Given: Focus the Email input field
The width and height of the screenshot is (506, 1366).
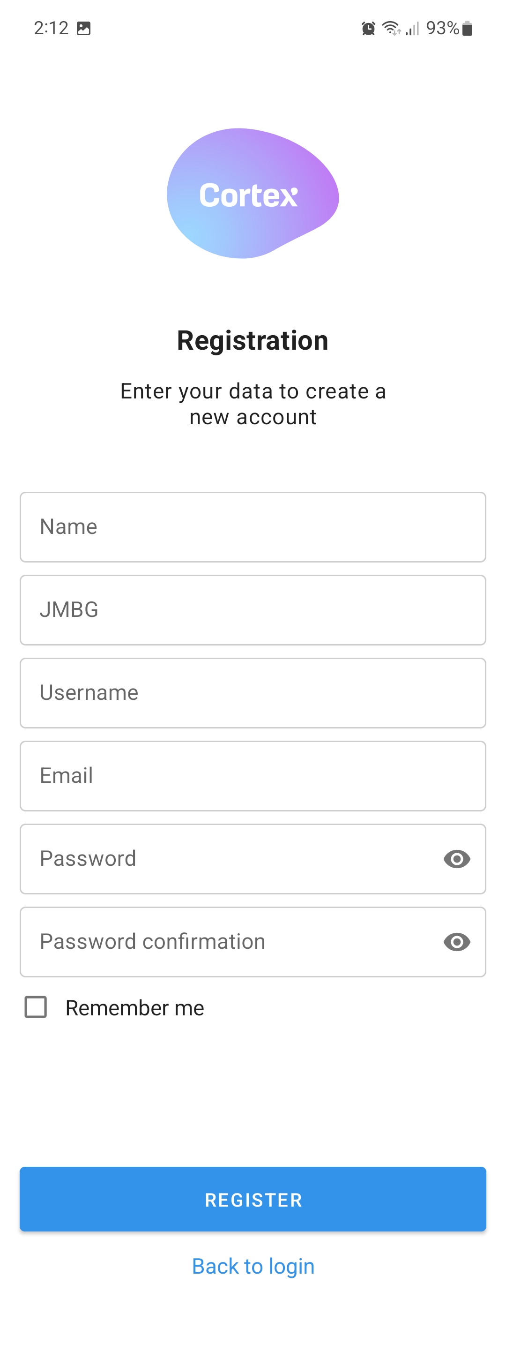Looking at the screenshot, I should pyautogui.click(x=253, y=776).
